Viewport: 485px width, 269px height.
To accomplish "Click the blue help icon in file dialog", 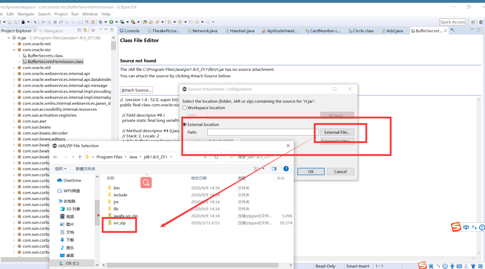I will 286,169.
